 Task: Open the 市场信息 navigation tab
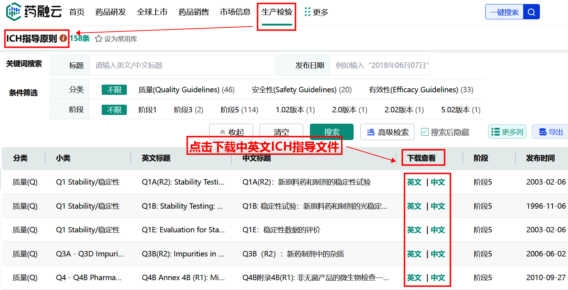pyautogui.click(x=235, y=12)
